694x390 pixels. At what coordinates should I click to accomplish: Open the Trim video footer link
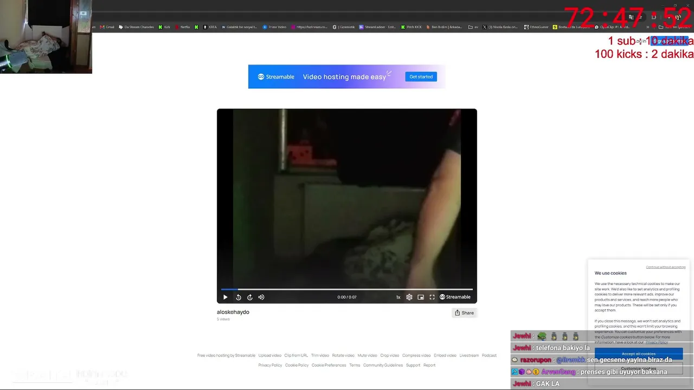[320, 355]
